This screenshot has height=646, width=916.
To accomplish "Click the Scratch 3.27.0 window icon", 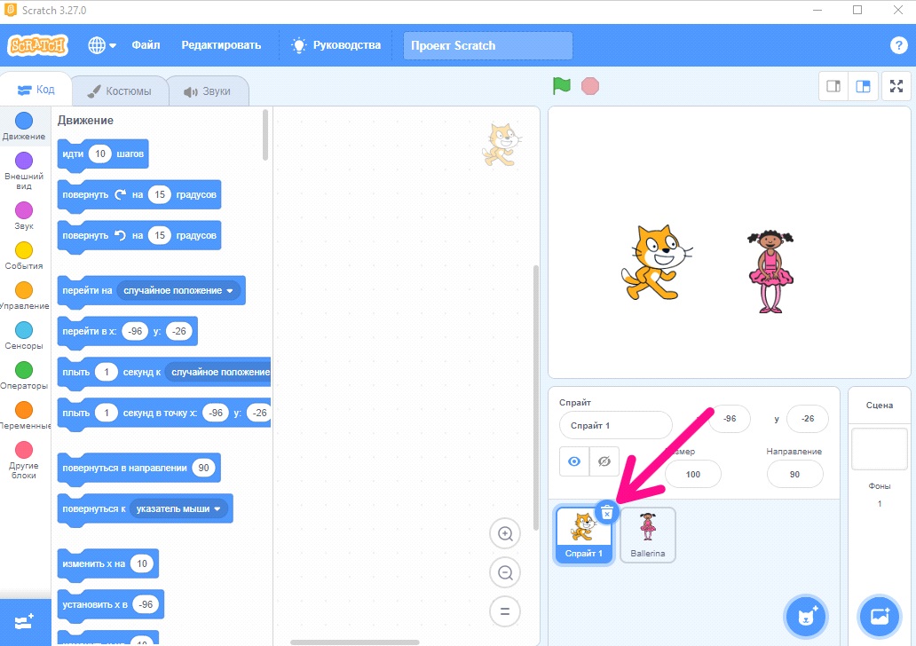I will 11,10.
